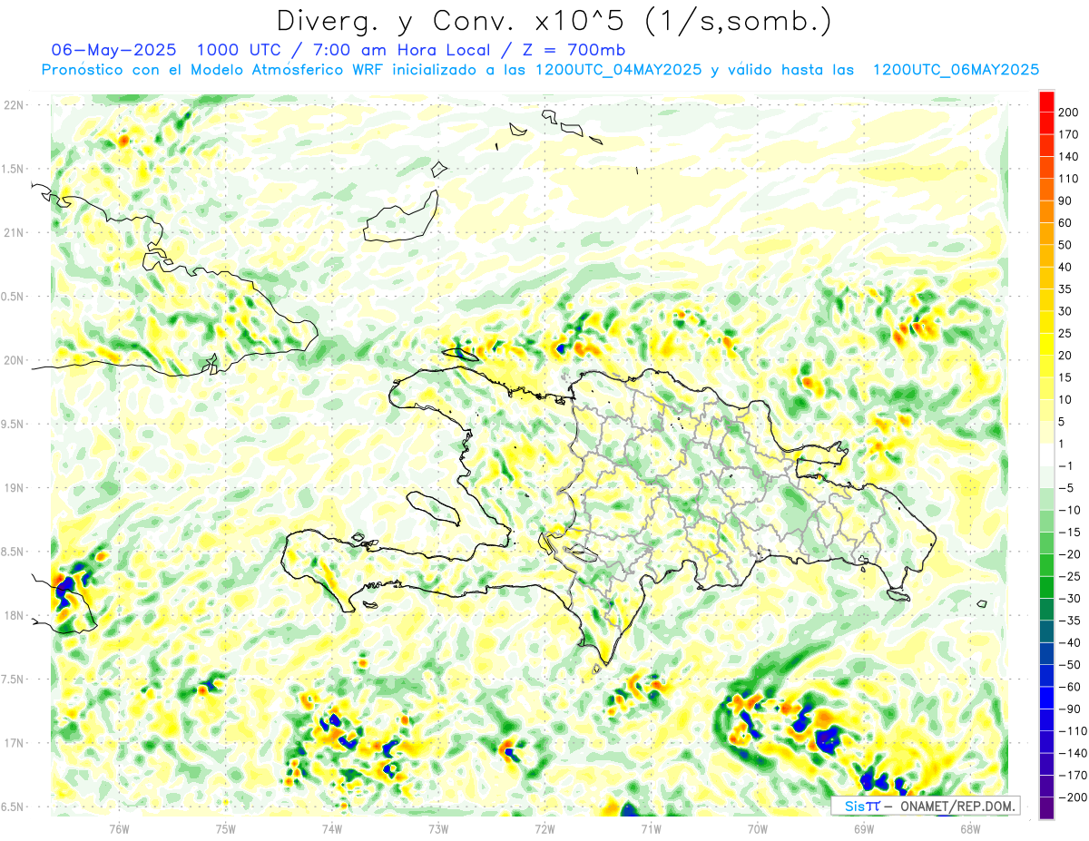Click the positive 200 color scale label
The height and width of the screenshot is (841, 1089).
[1068, 112]
